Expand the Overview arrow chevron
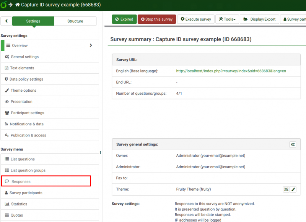 (x=91, y=45)
